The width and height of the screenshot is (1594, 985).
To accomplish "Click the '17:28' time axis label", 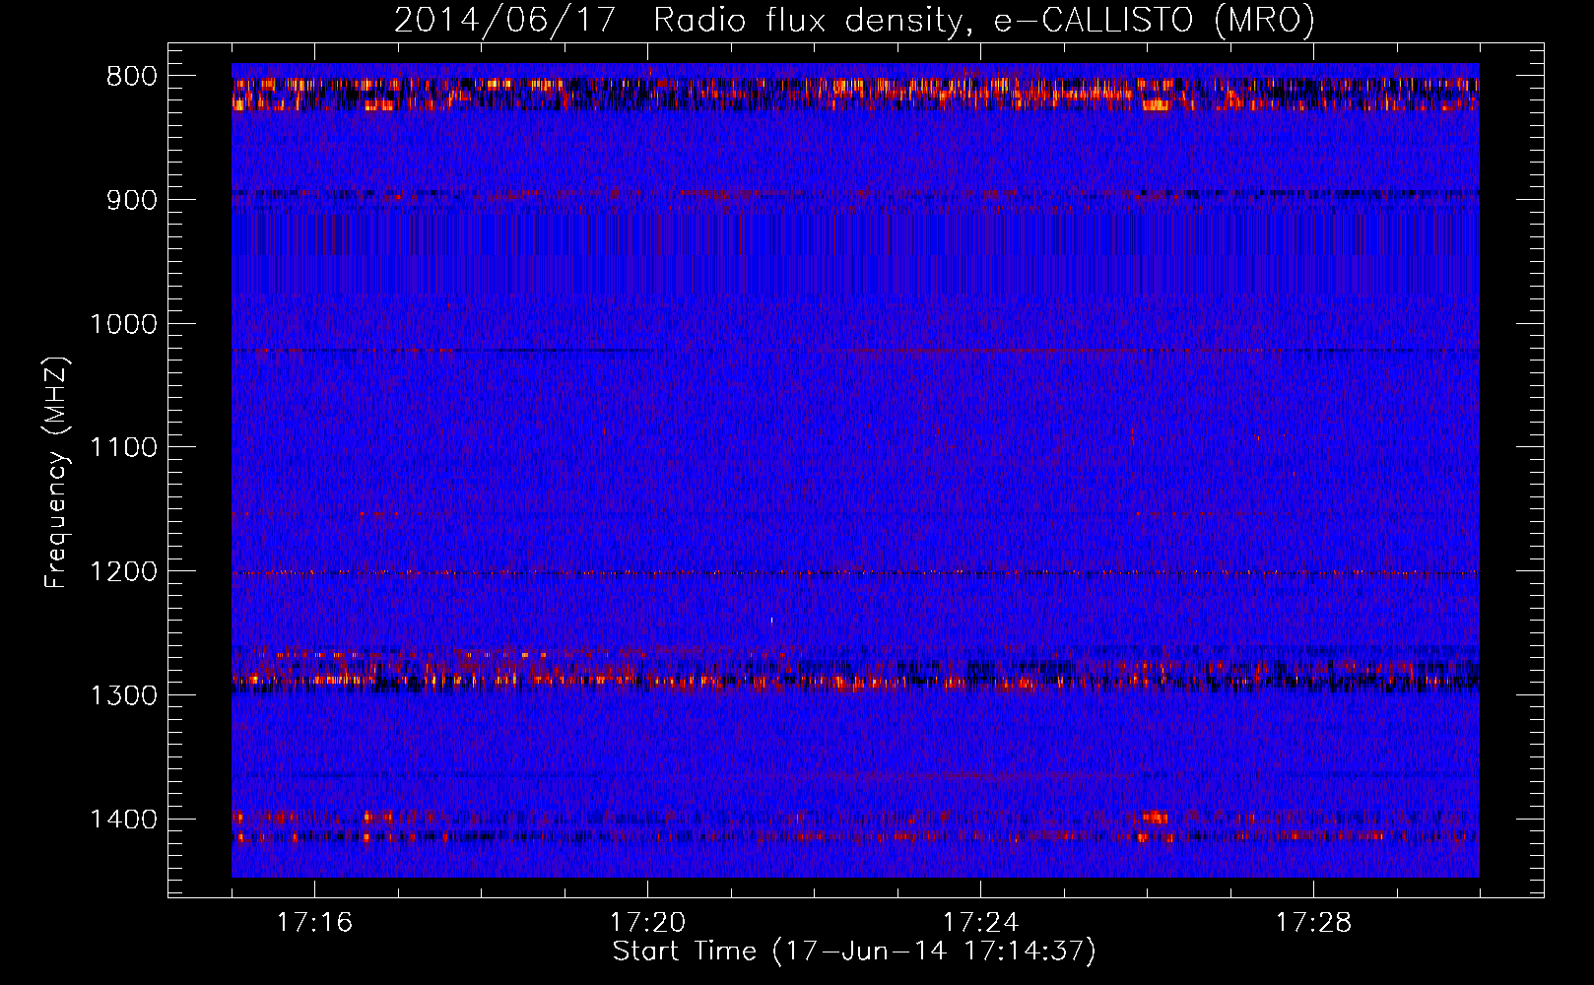I will 1313,923.
